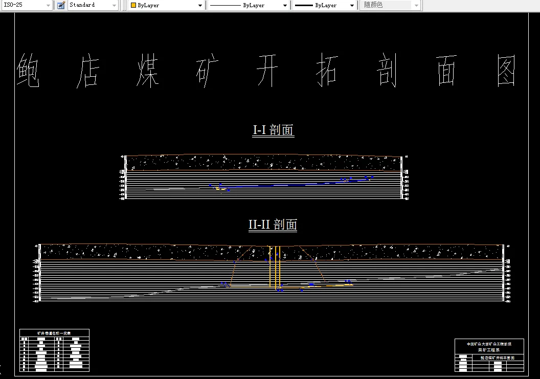The image size is (540, 379).
Task: Click the table style icon beside Standard
Action: [61, 5]
